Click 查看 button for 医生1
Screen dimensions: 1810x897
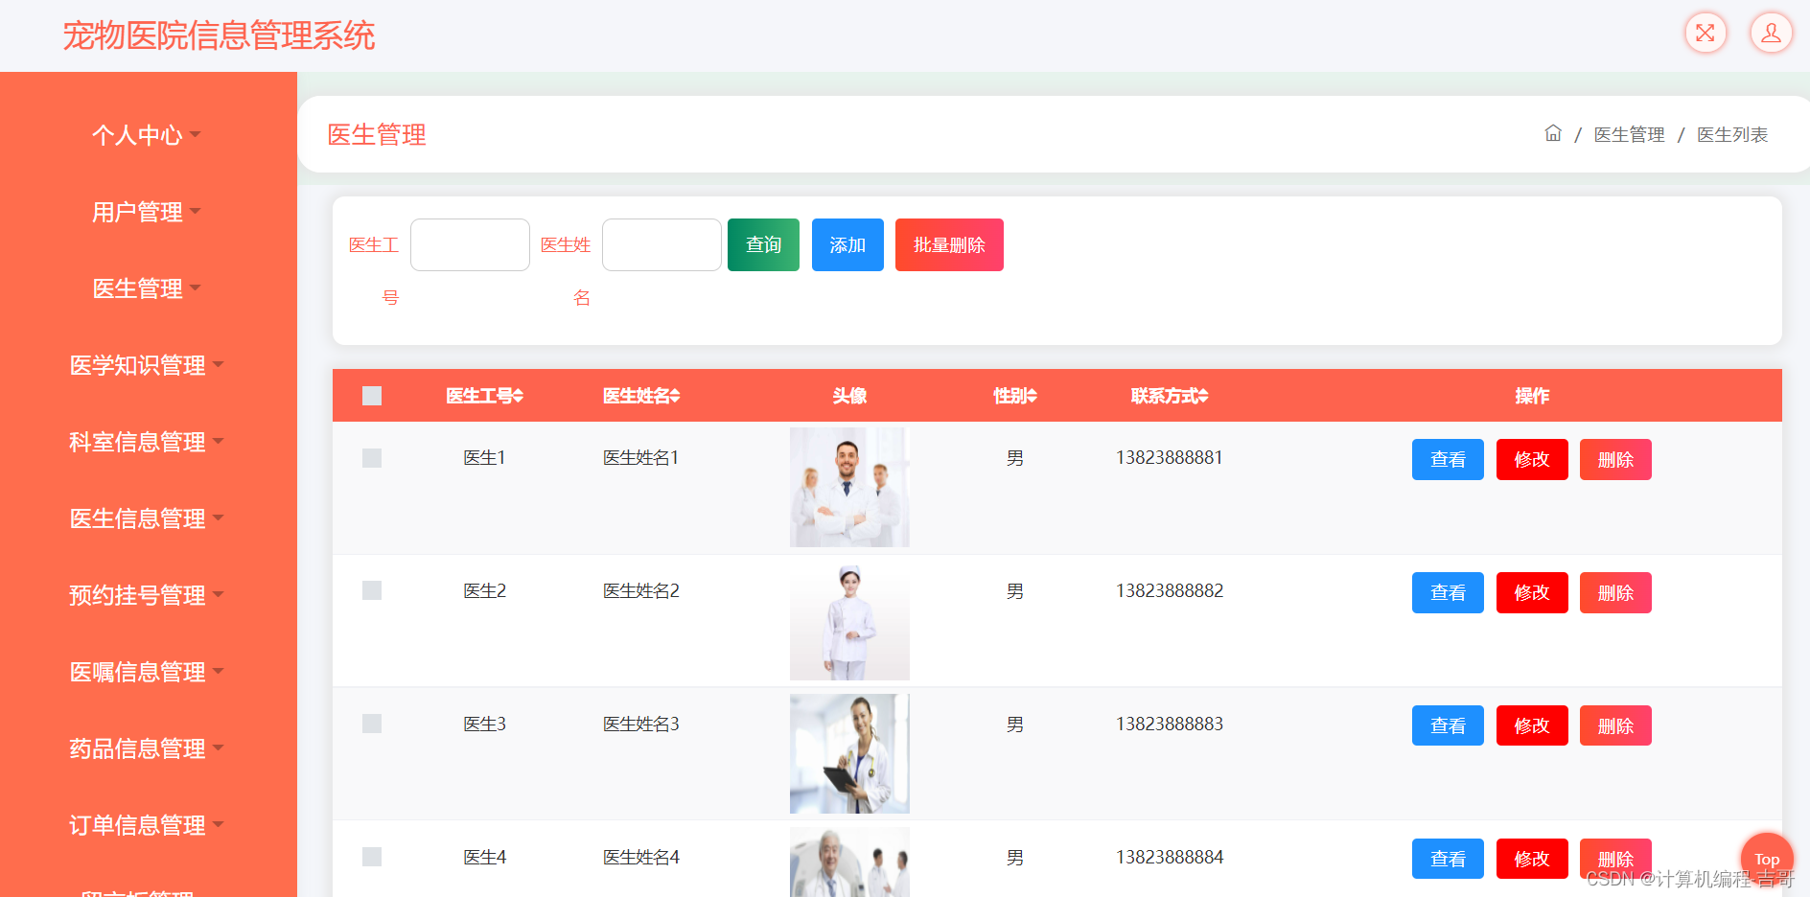pyautogui.click(x=1448, y=459)
